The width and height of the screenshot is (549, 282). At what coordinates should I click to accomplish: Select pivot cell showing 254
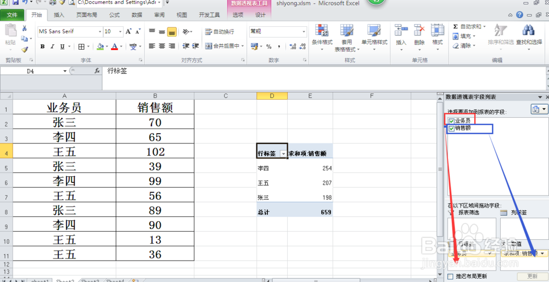pyautogui.click(x=310, y=168)
